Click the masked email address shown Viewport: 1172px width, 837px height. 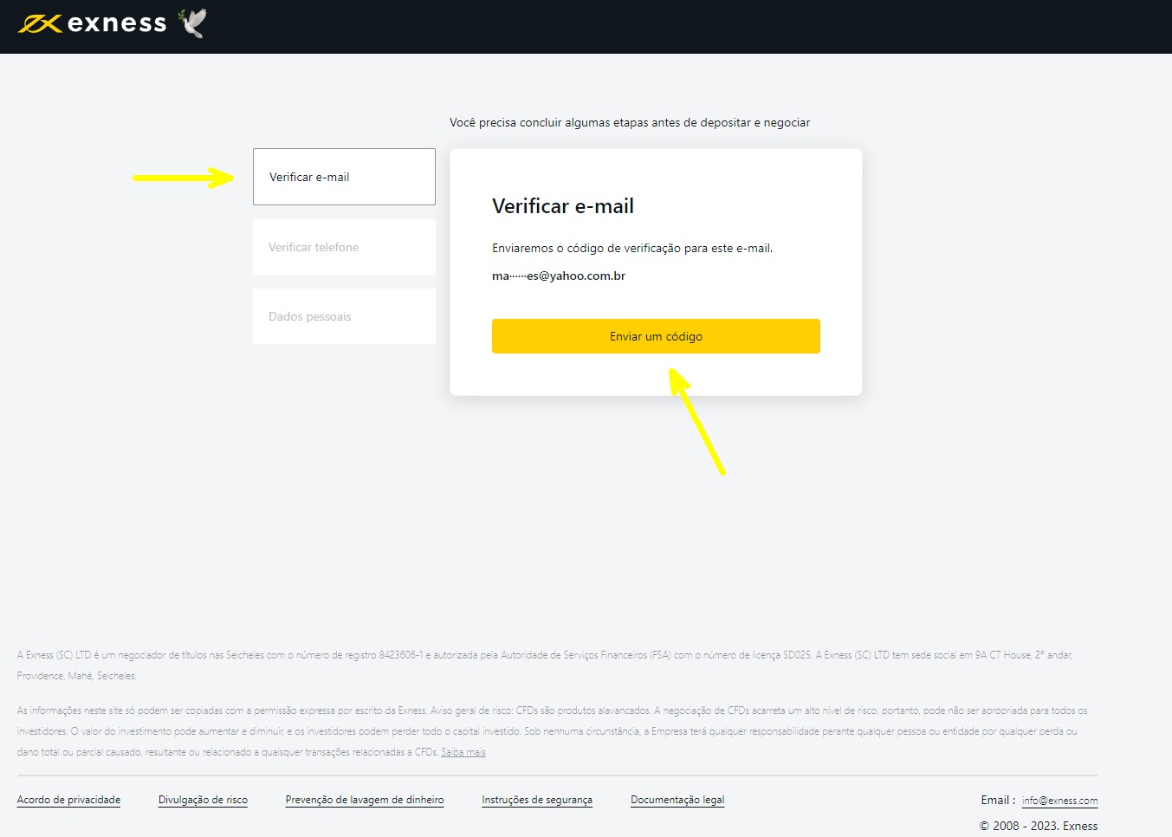pyautogui.click(x=559, y=276)
